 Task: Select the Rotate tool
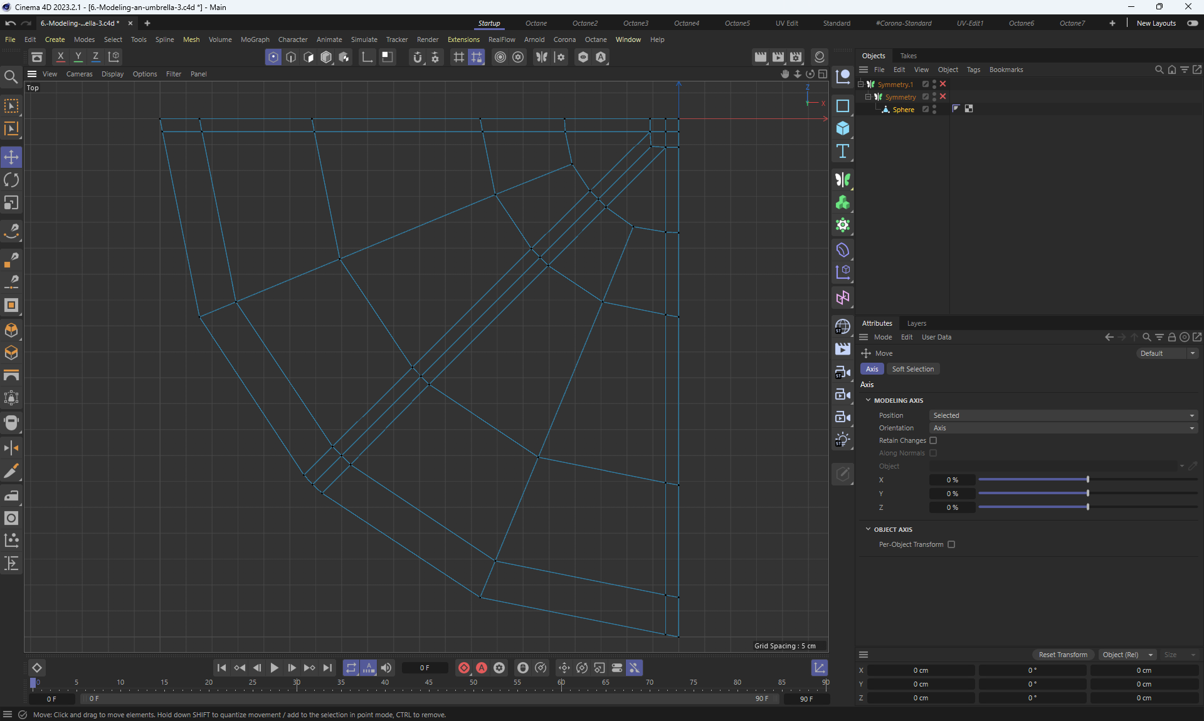11,180
